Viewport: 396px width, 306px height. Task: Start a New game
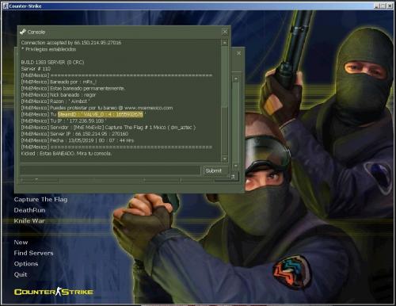[x=21, y=243]
